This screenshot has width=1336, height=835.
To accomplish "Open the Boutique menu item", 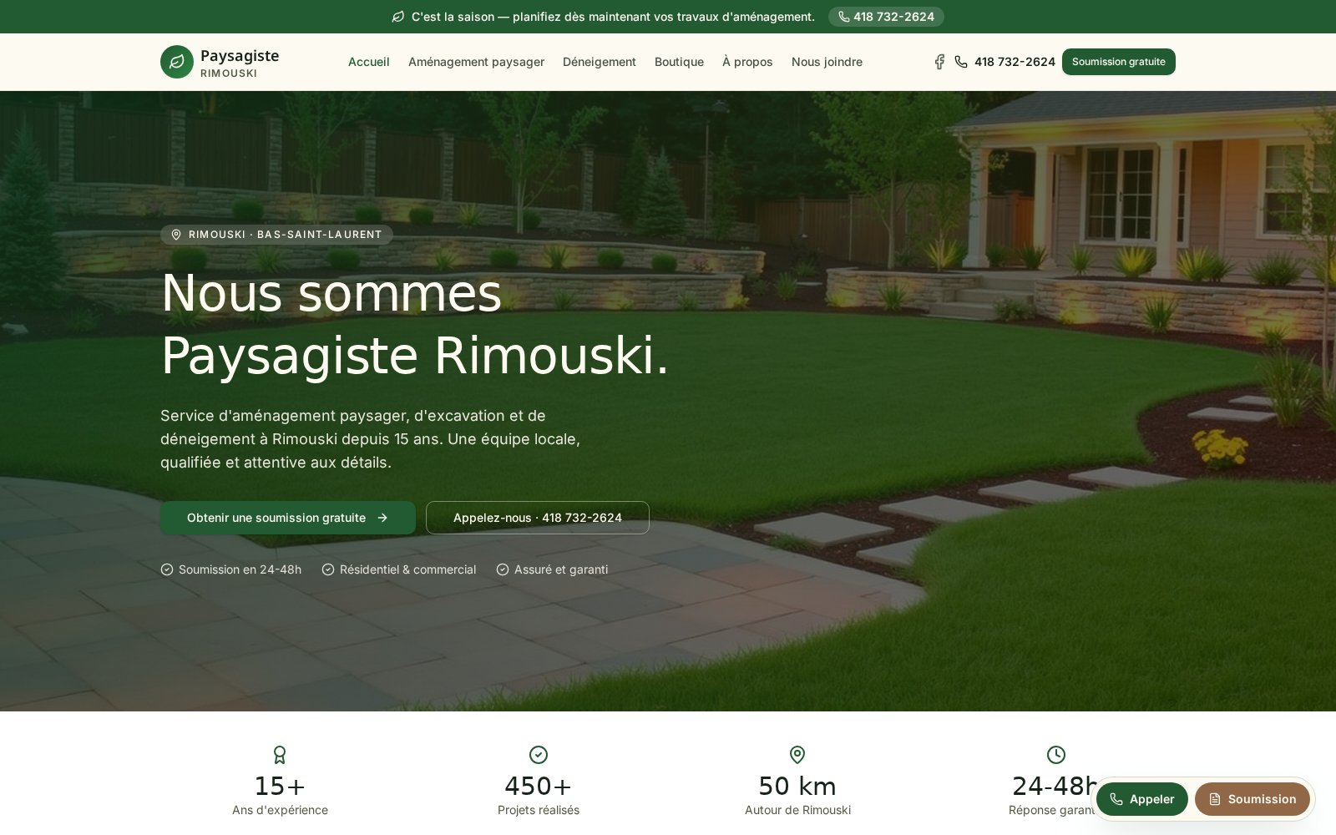I will pos(679,62).
